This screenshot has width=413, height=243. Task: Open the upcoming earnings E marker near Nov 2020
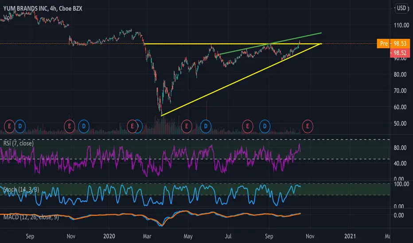pyautogui.click(x=308, y=126)
